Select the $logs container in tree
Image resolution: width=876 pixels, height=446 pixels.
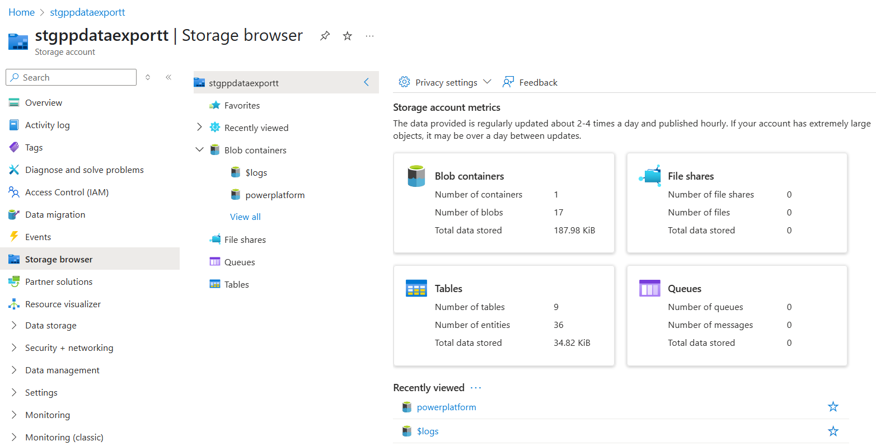[256, 172]
